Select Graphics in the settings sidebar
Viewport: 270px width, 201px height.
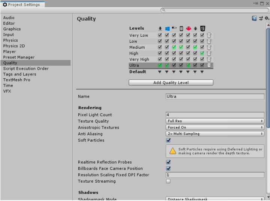[x=12, y=29]
